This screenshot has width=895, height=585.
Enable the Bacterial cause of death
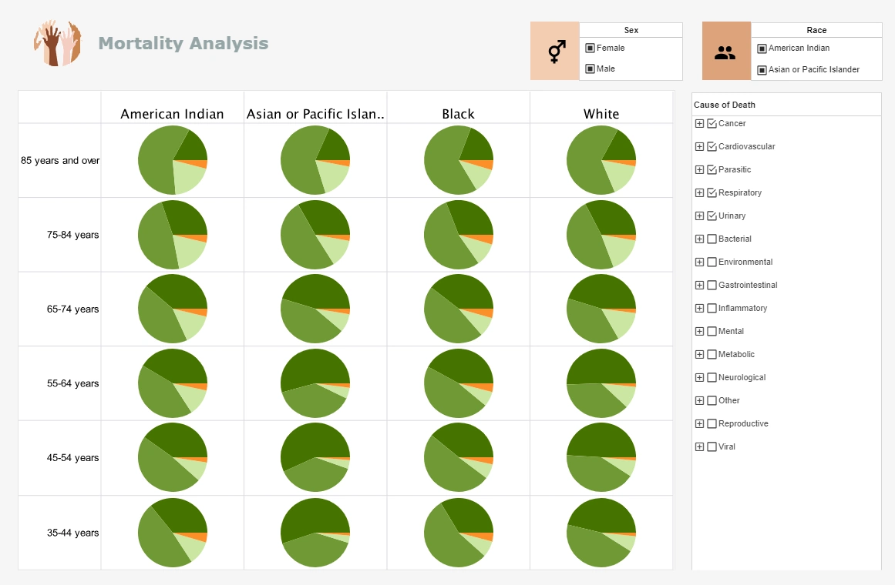point(712,239)
